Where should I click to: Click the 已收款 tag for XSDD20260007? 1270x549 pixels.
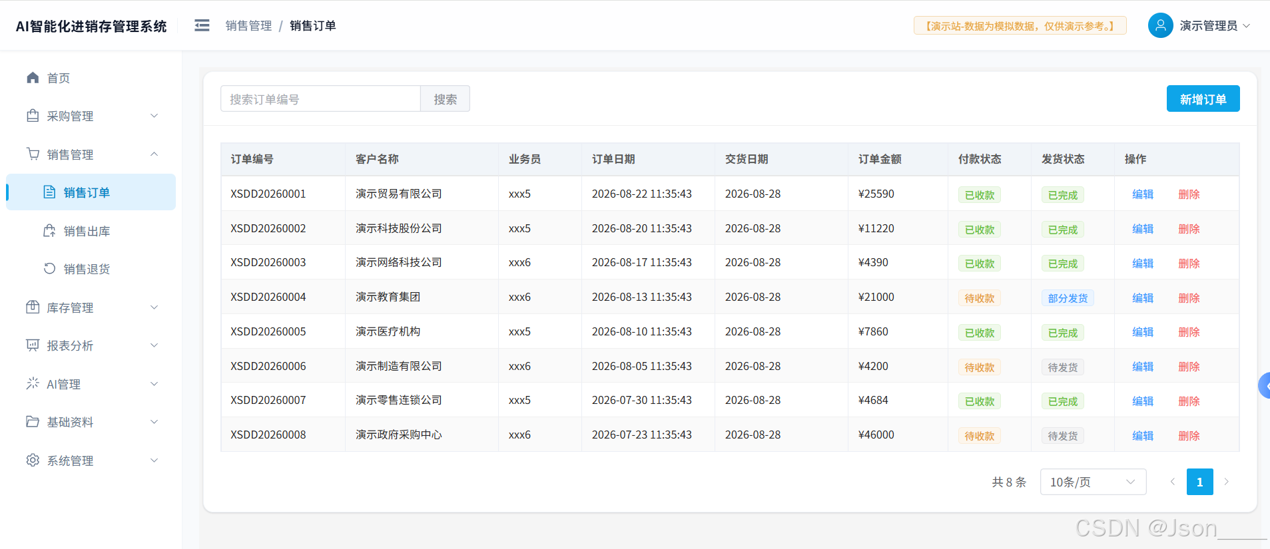coord(979,401)
